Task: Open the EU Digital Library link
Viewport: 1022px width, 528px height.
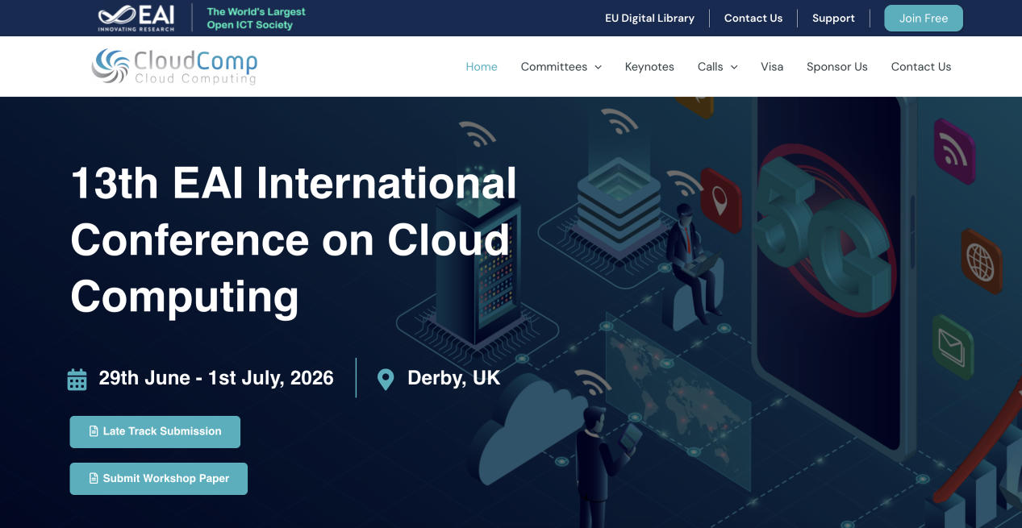Action: click(649, 19)
